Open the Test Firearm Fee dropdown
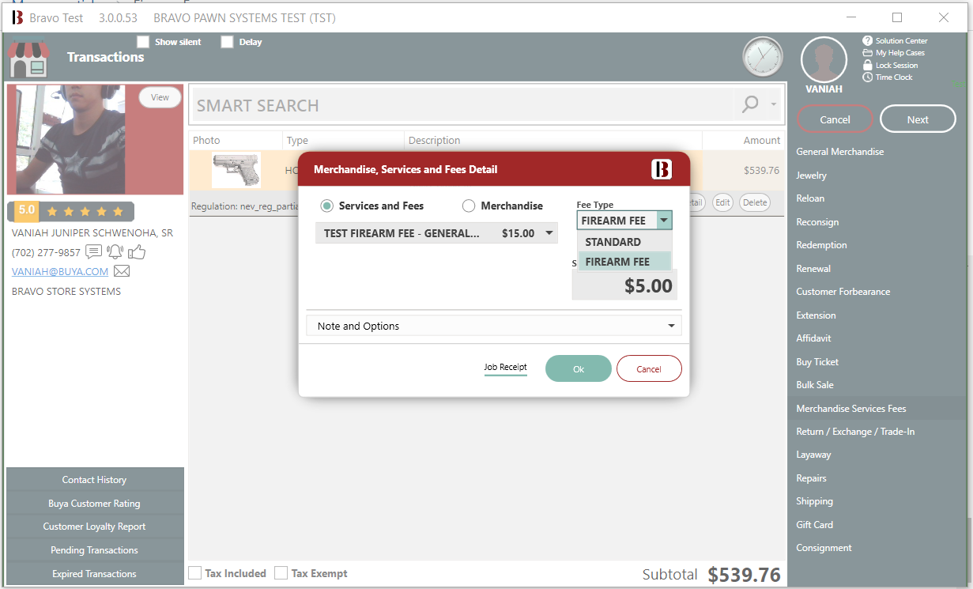This screenshot has height=589, width=973. coord(549,233)
